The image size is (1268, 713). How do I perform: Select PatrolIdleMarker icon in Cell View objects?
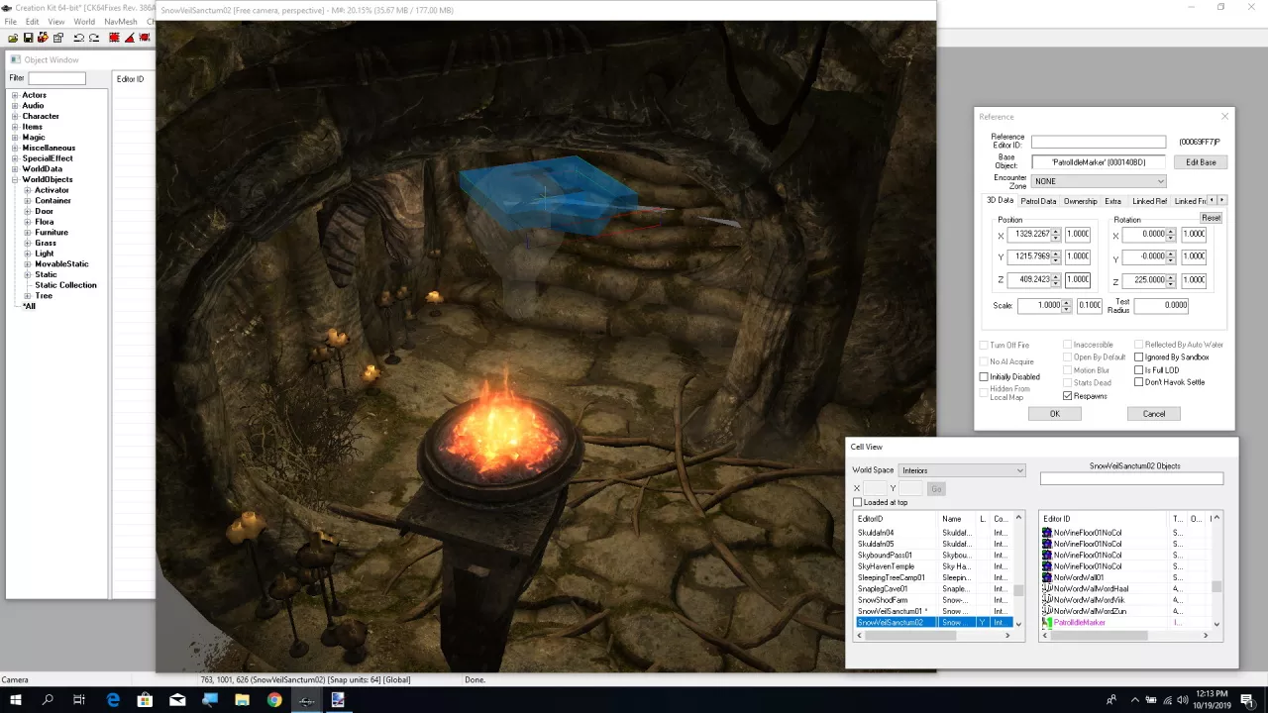[x=1047, y=623]
